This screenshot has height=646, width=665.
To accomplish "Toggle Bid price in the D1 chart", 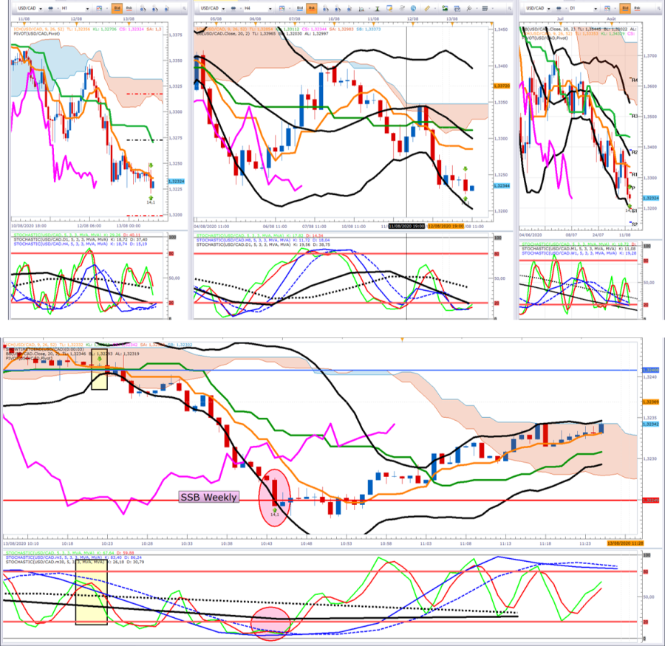I will (625, 8).
